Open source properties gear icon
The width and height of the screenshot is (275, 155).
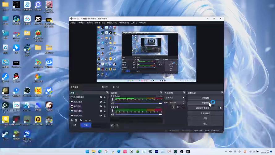[x=81, y=120]
